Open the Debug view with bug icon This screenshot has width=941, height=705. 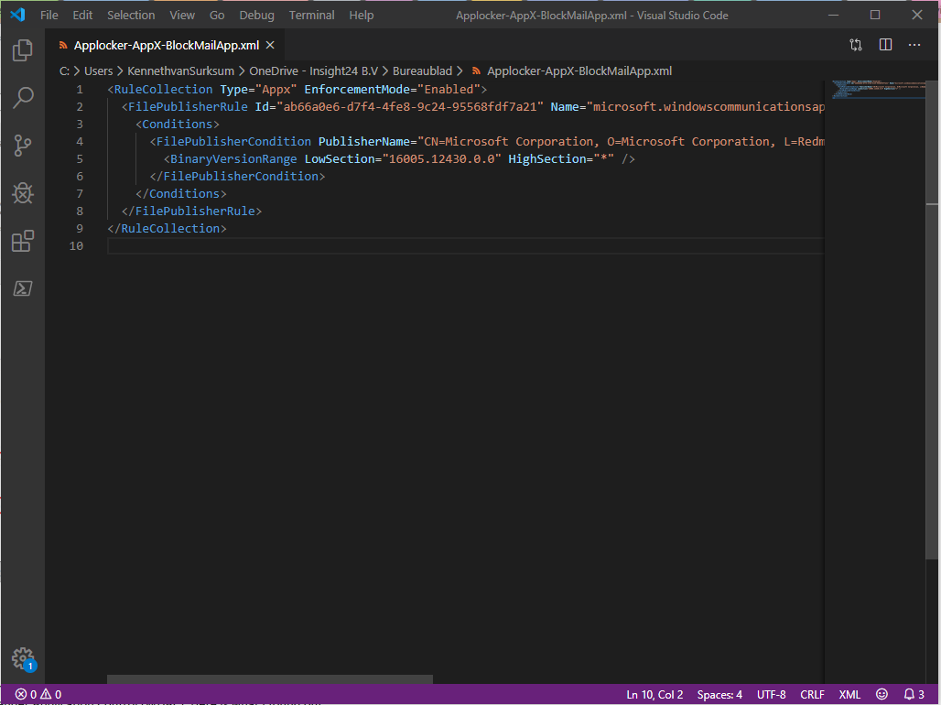click(x=23, y=193)
